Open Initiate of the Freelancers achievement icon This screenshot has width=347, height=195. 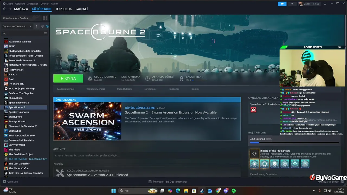point(254,154)
